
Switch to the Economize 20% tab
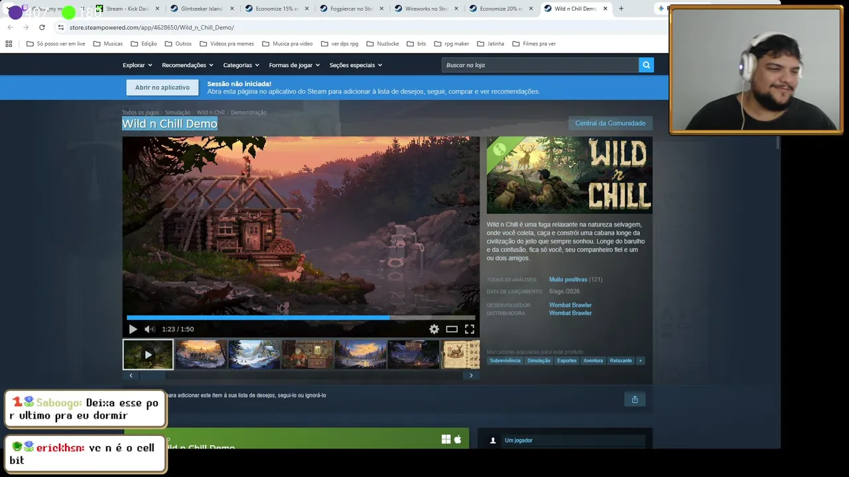pos(499,9)
